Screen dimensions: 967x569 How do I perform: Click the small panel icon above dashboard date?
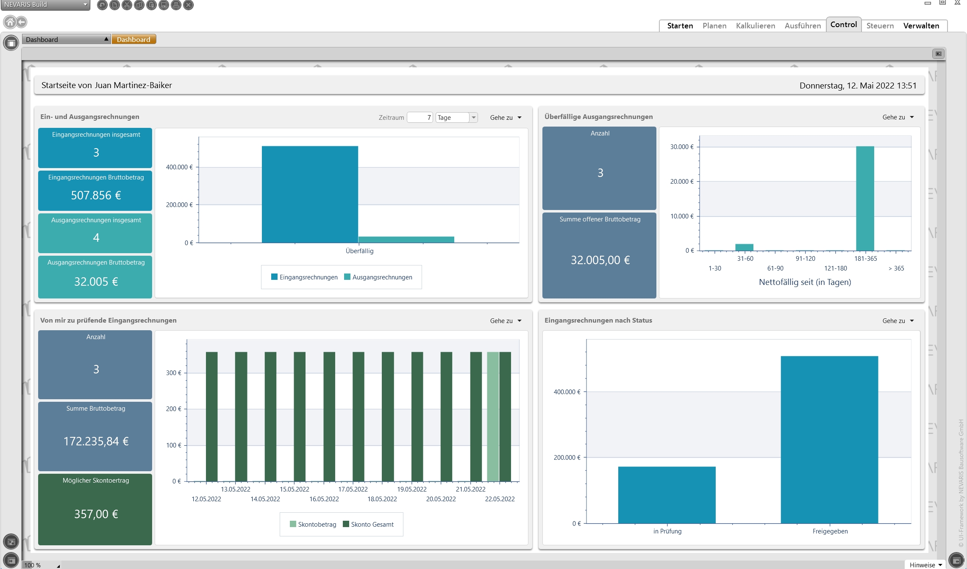[938, 54]
